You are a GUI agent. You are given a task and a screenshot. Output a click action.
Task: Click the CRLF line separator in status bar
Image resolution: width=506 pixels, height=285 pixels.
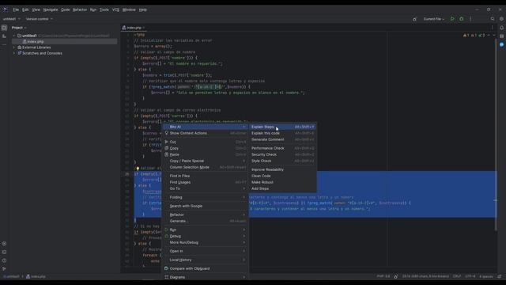pos(457,276)
